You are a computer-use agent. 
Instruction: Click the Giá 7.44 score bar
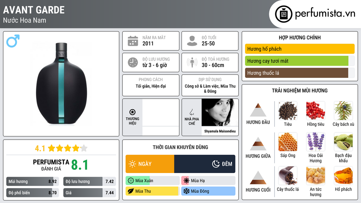pyautogui.click(x=90, y=193)
